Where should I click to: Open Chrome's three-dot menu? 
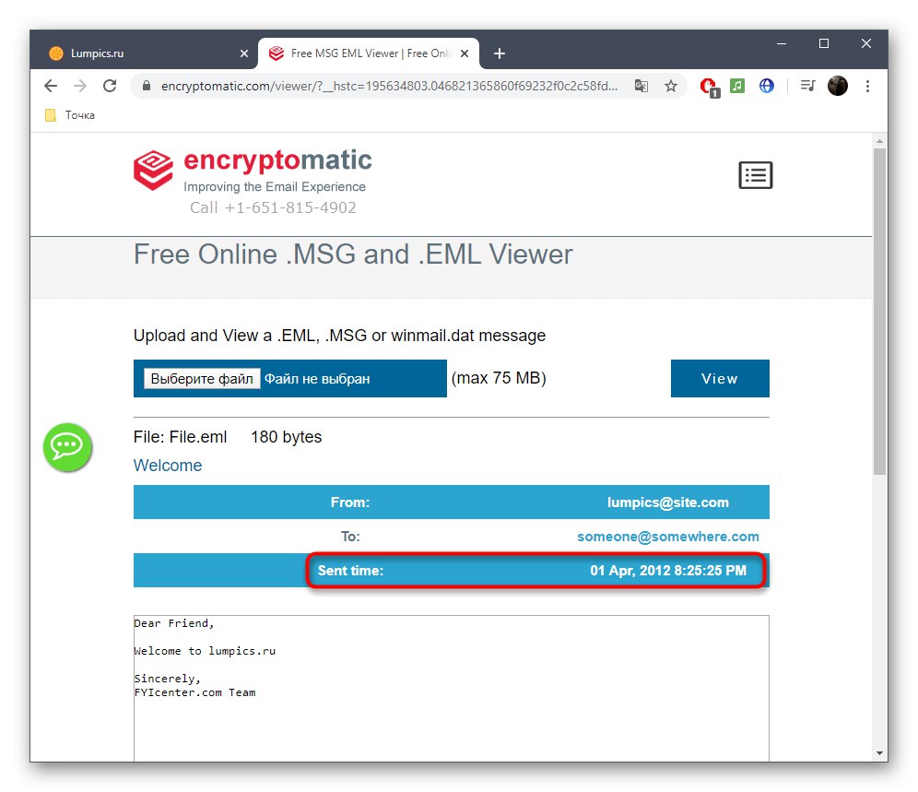pyautogui.click(x=867, y=86)
